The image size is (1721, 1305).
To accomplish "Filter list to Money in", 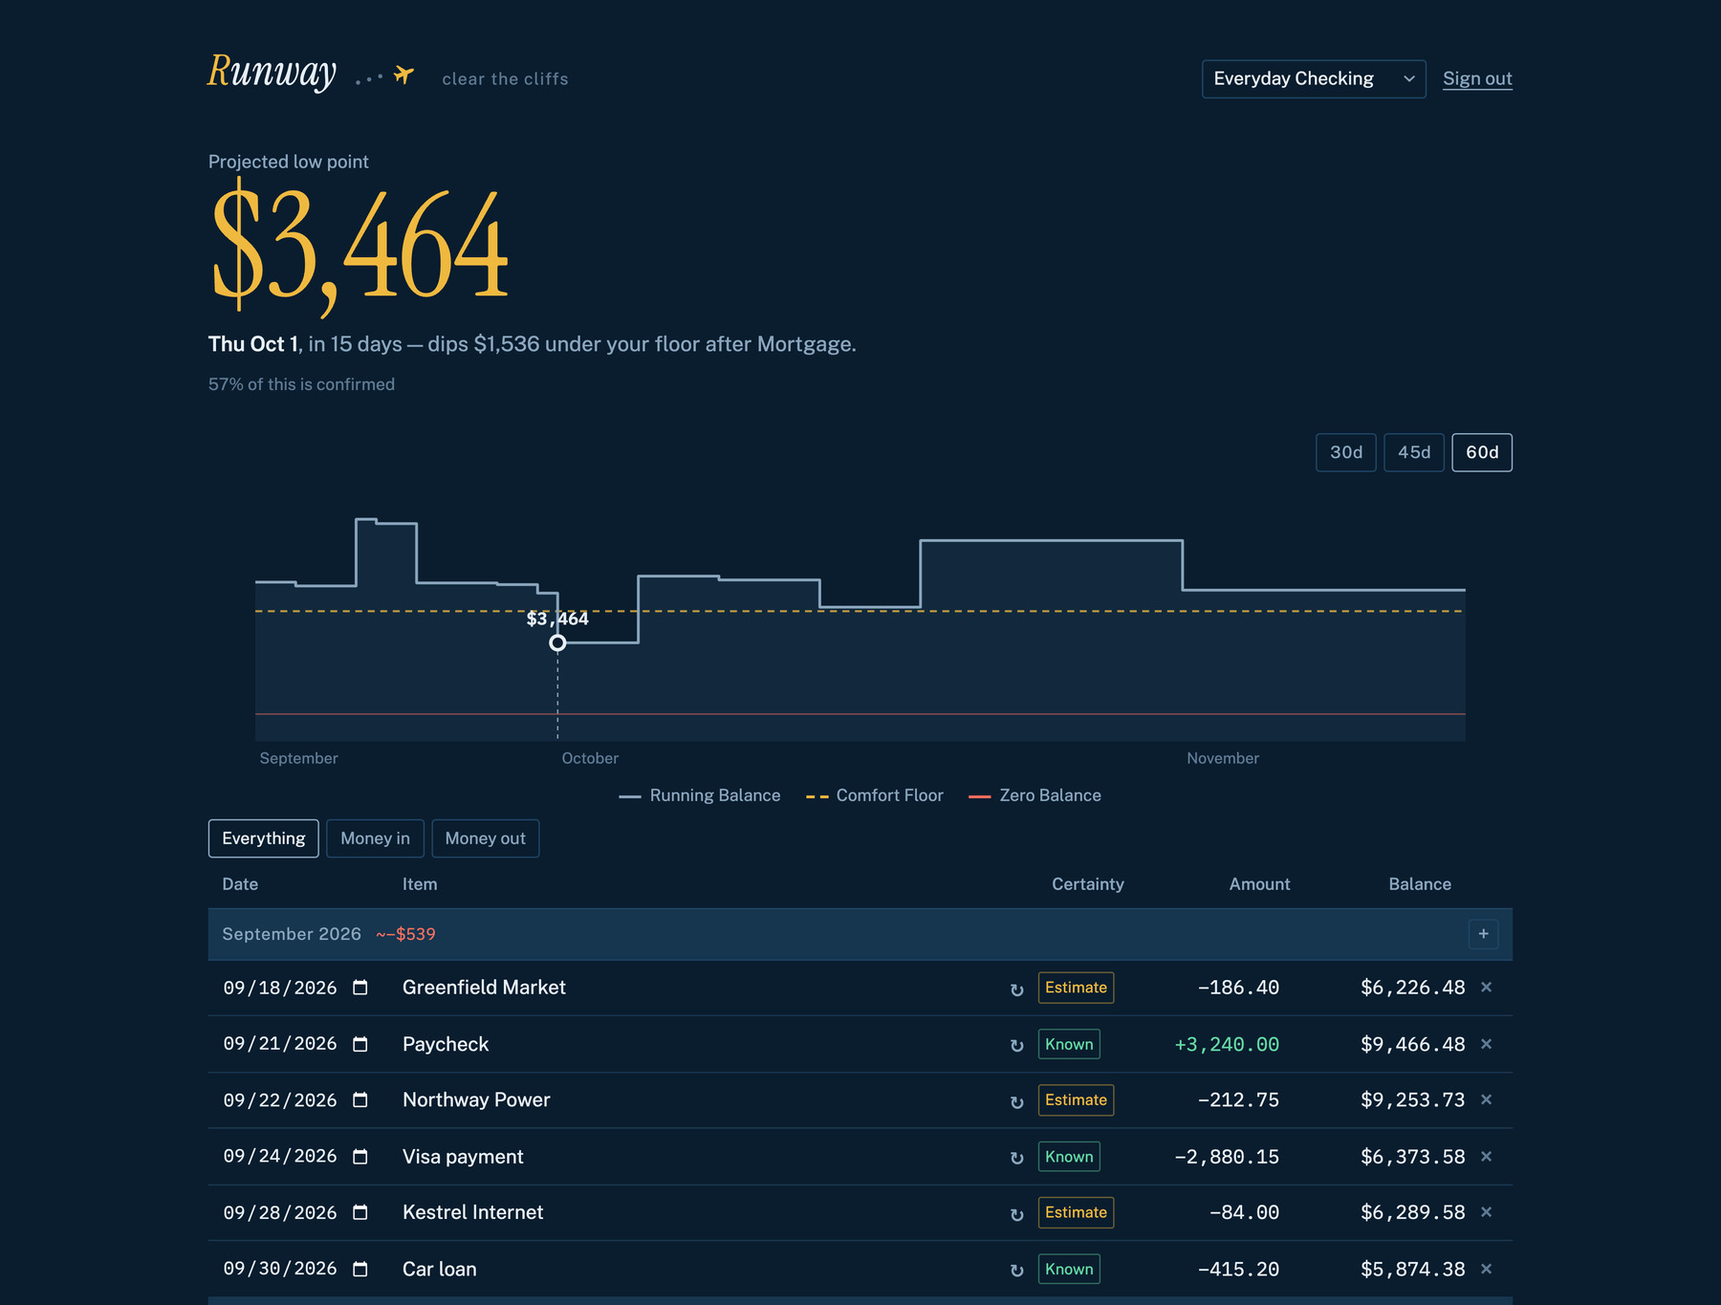I will point(375,838).
